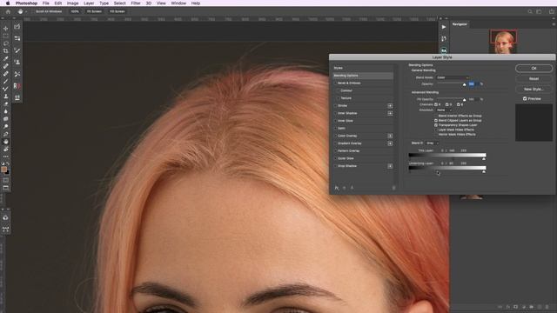Enable the Satin effect checkbox
Screen dimensions: 557x313
335,128
